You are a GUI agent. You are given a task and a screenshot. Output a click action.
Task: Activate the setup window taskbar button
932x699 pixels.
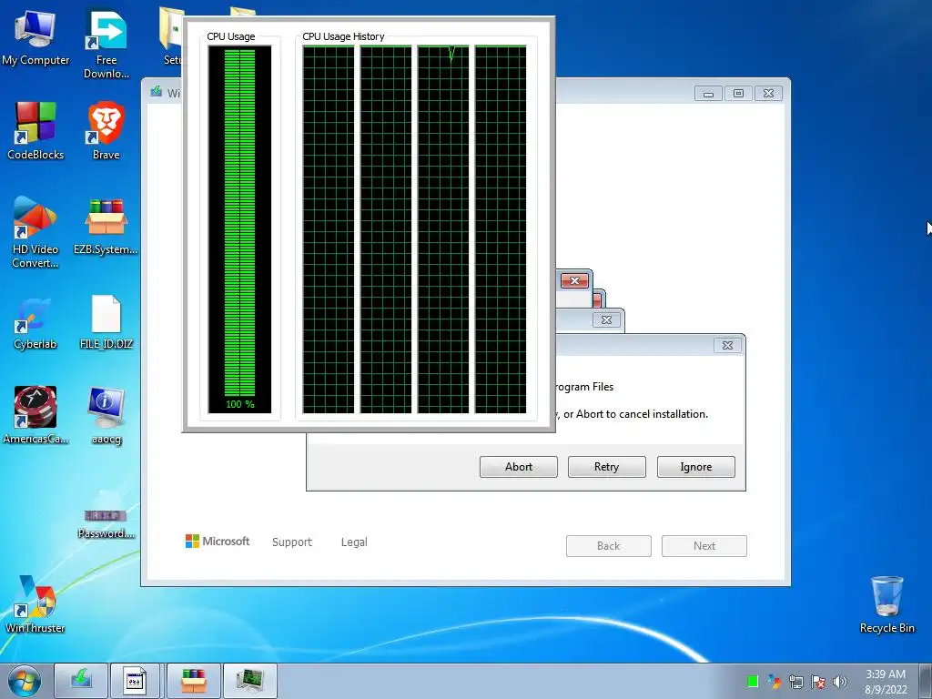pyautogui.click(x=135, y=681)
